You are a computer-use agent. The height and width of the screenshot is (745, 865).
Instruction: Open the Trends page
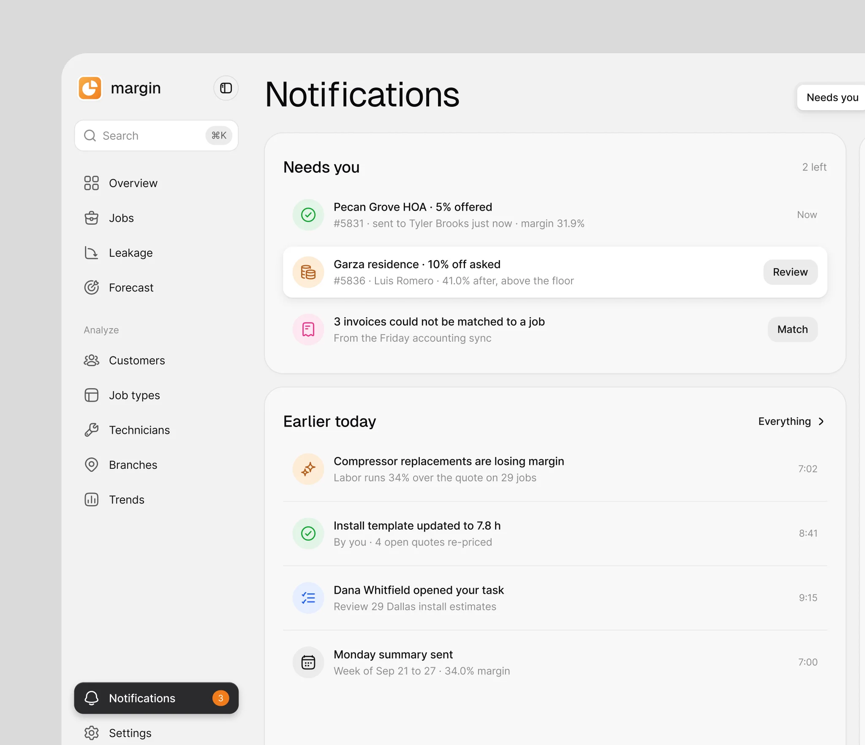156,500
